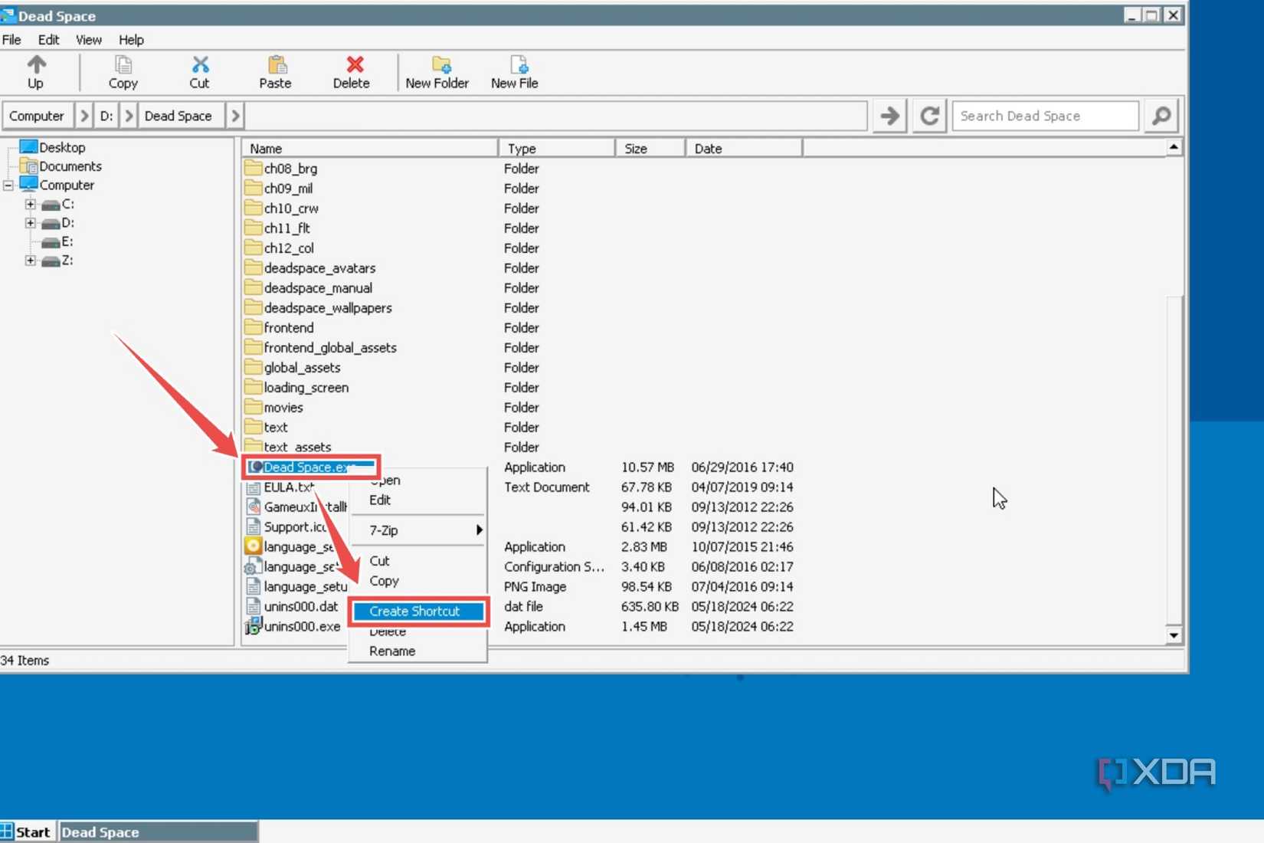Refresh the folder listing
Viewport: 1264px width, 843px height.
coord(929,116)
